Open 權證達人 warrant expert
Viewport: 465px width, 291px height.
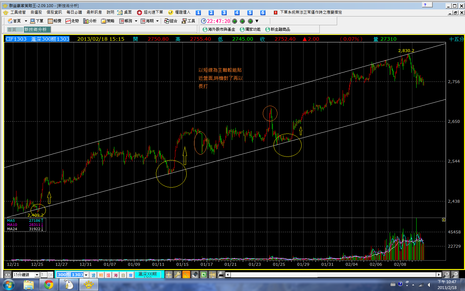(180, 12)
